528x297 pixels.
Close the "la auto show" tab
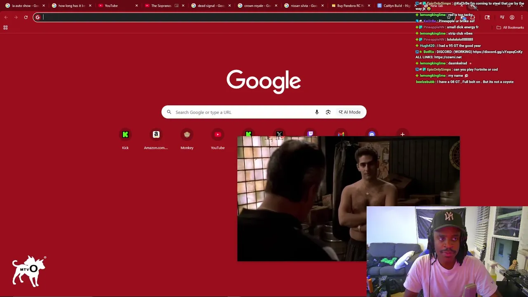(43, 6)
